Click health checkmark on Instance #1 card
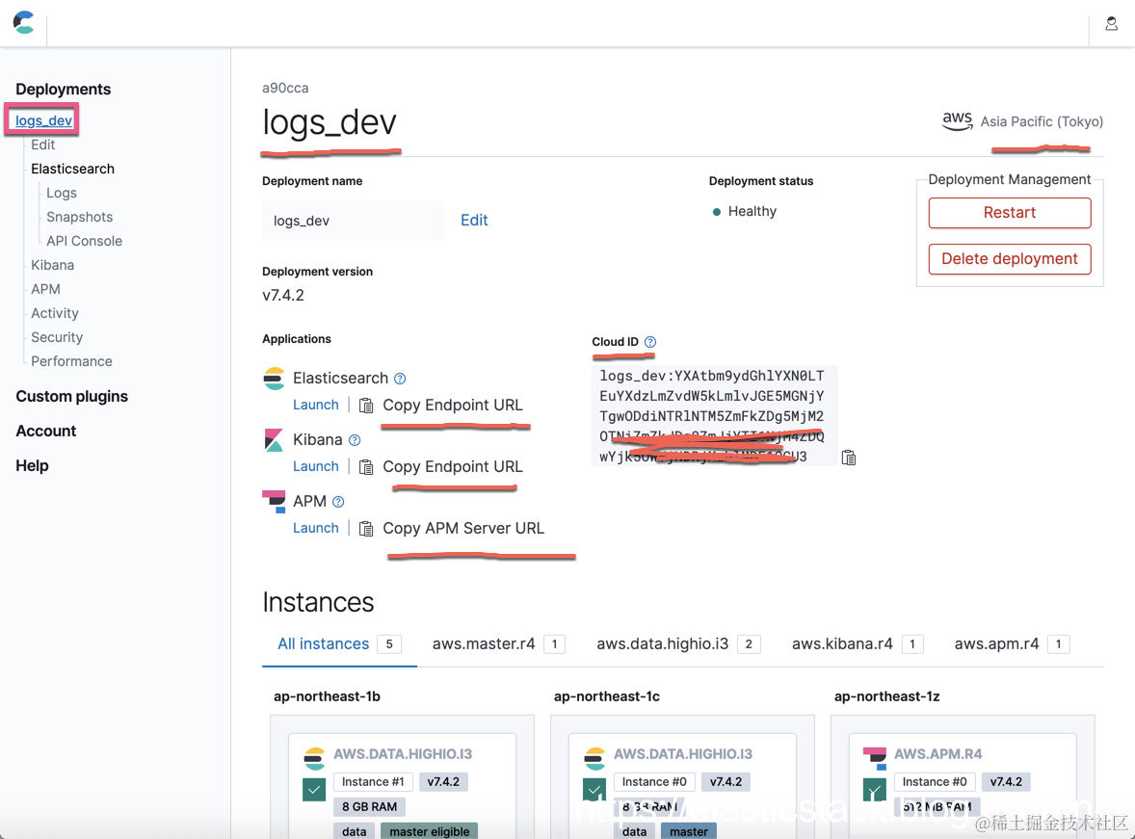The height and width of the screenshot is (839, 1135). pyautogui.click(x=314, y=790)
